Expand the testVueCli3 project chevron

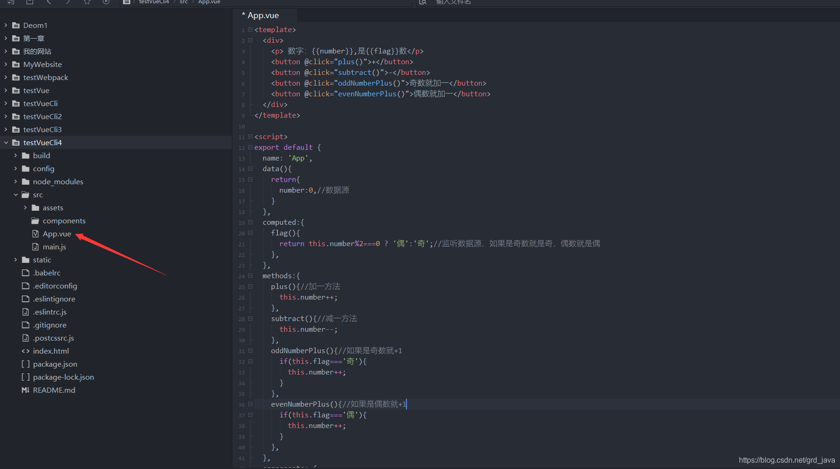pyautogui.click(x=6, y=129)
